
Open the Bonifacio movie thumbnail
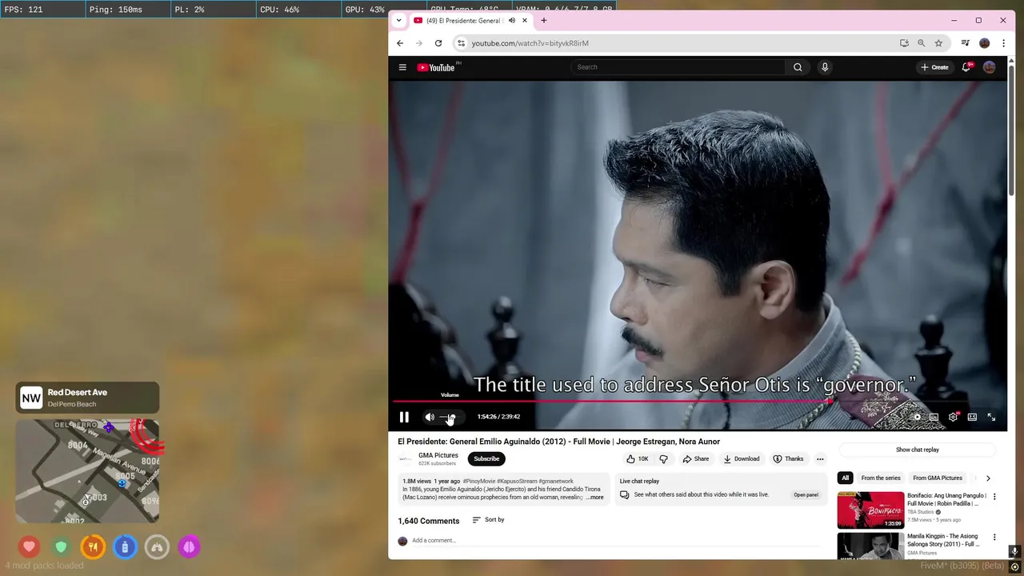870,510
